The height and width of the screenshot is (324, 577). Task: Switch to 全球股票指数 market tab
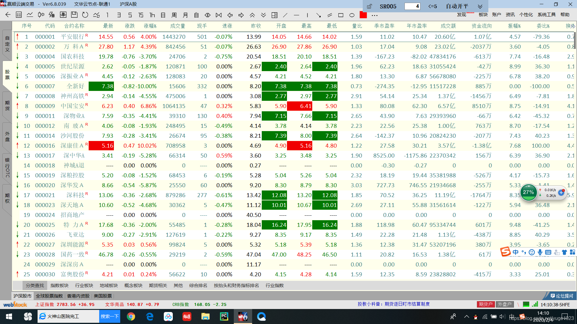point(49,296)
